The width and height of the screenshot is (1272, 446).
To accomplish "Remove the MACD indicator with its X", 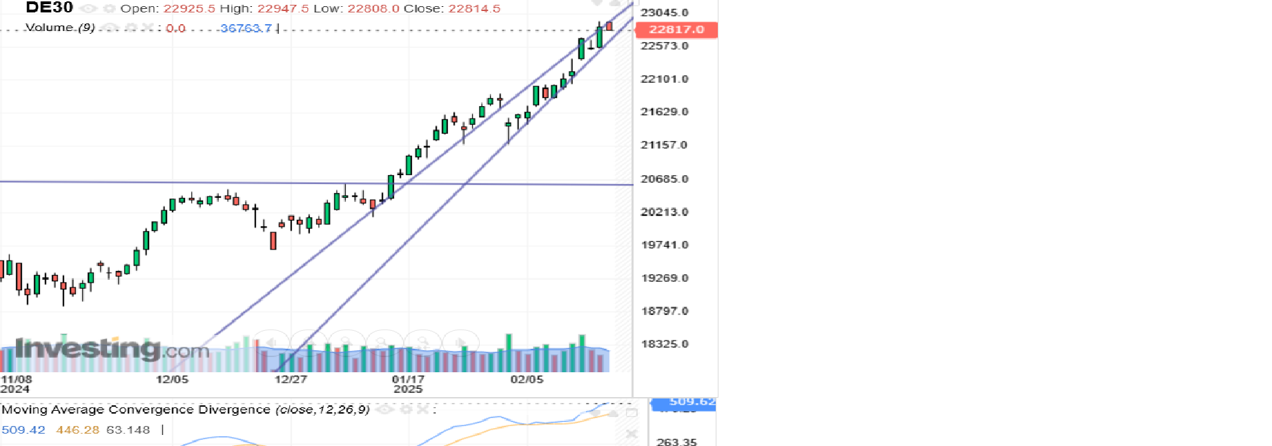I will (x=421, y=409).
